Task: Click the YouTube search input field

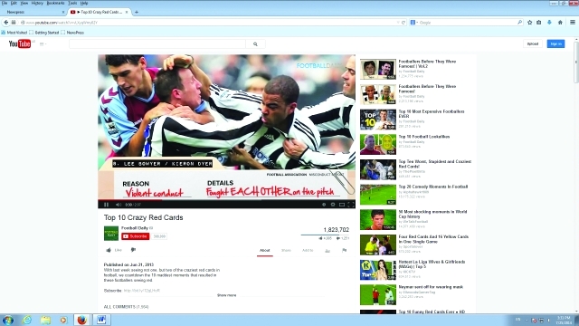Action: coord(157,44)
